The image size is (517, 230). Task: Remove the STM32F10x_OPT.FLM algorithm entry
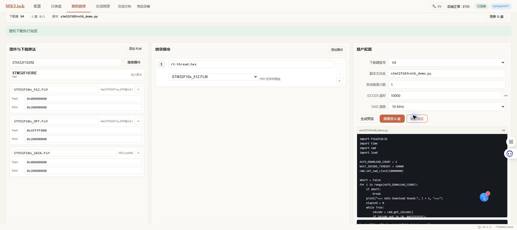point(138,121)
